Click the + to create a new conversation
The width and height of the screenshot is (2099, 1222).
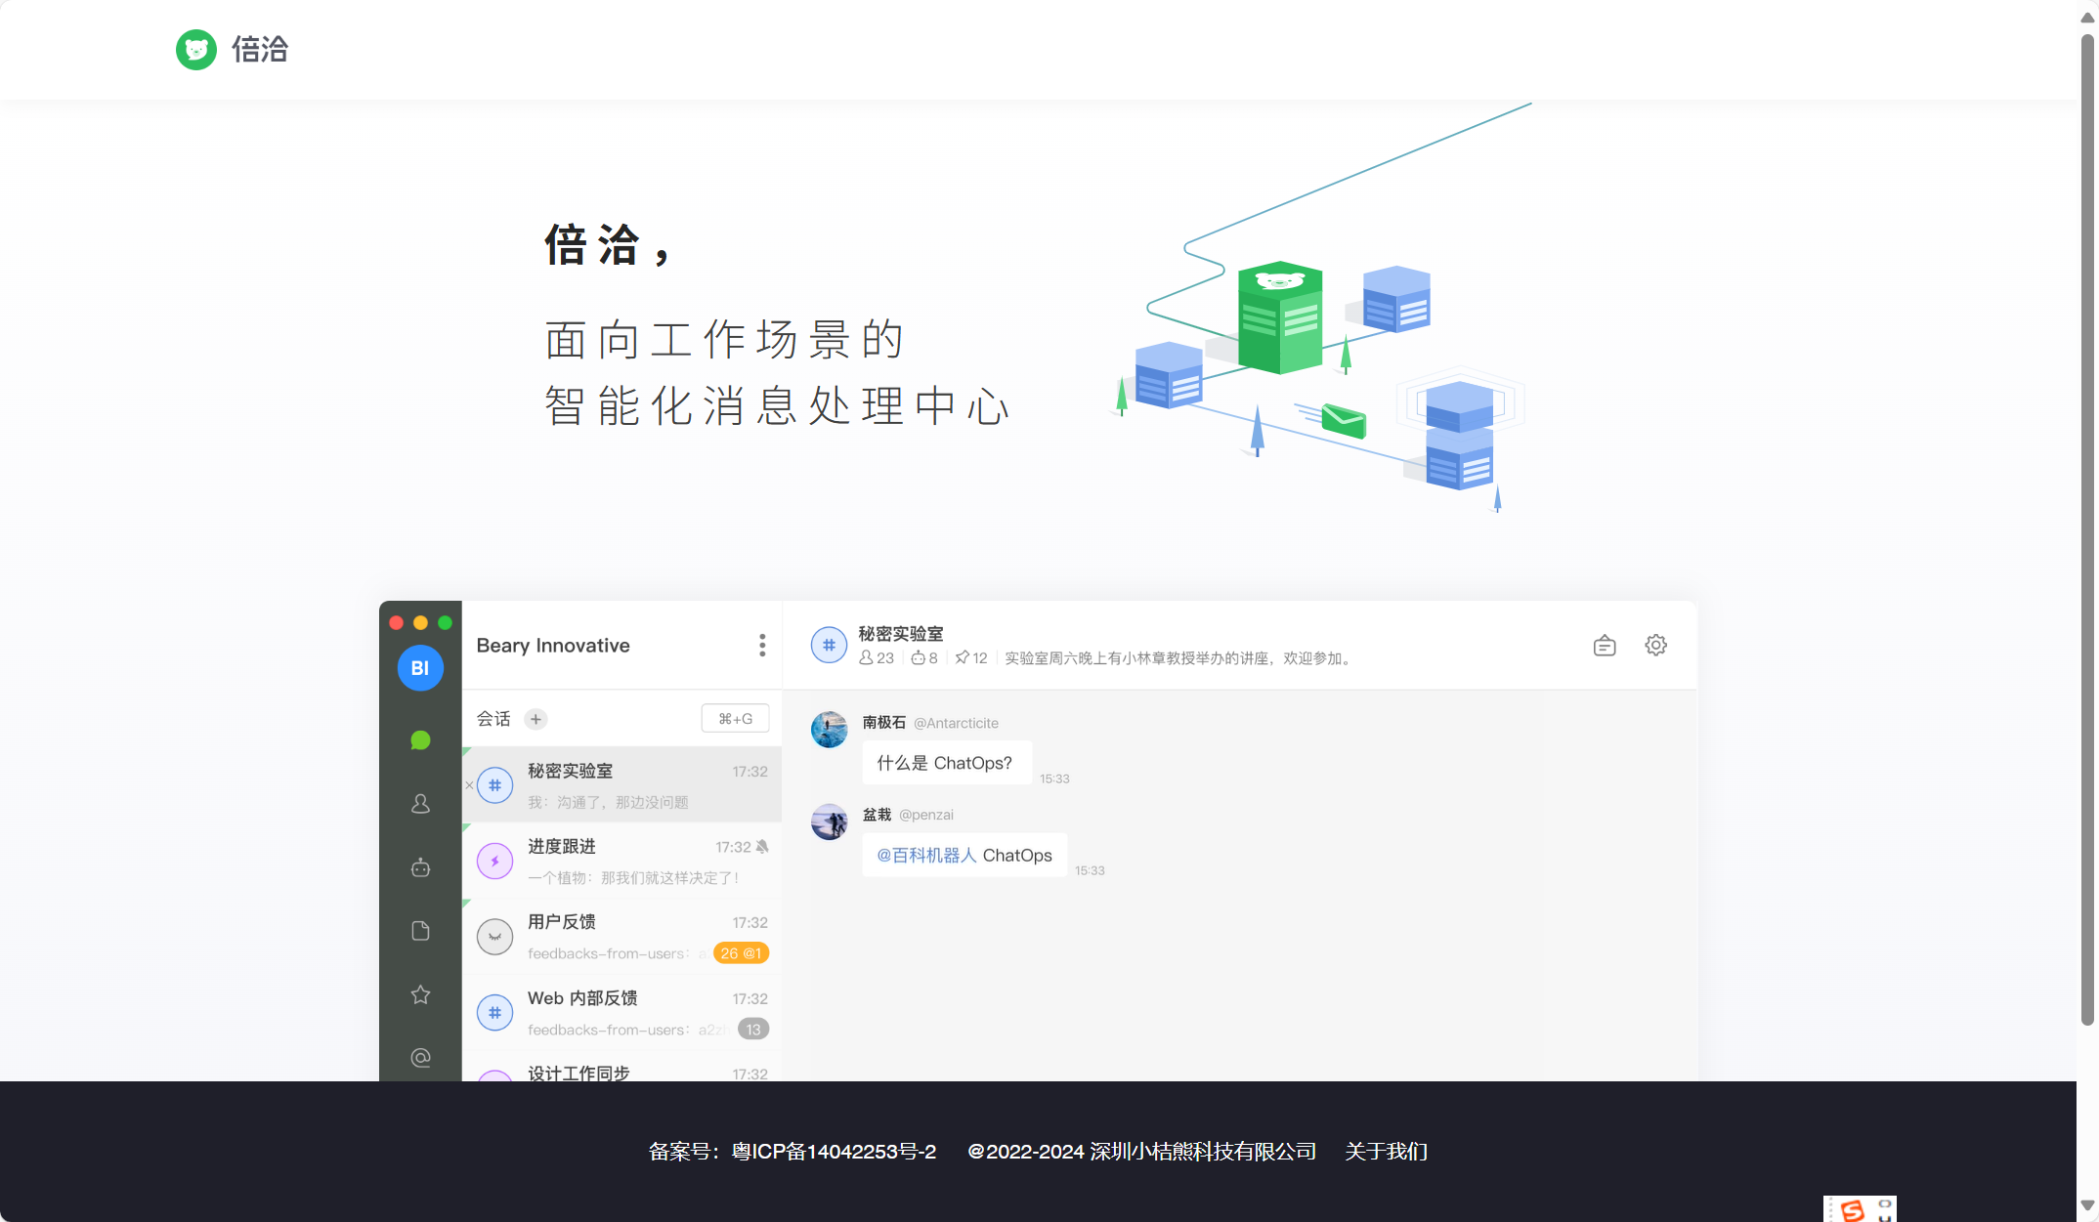(x=535, y=719)
